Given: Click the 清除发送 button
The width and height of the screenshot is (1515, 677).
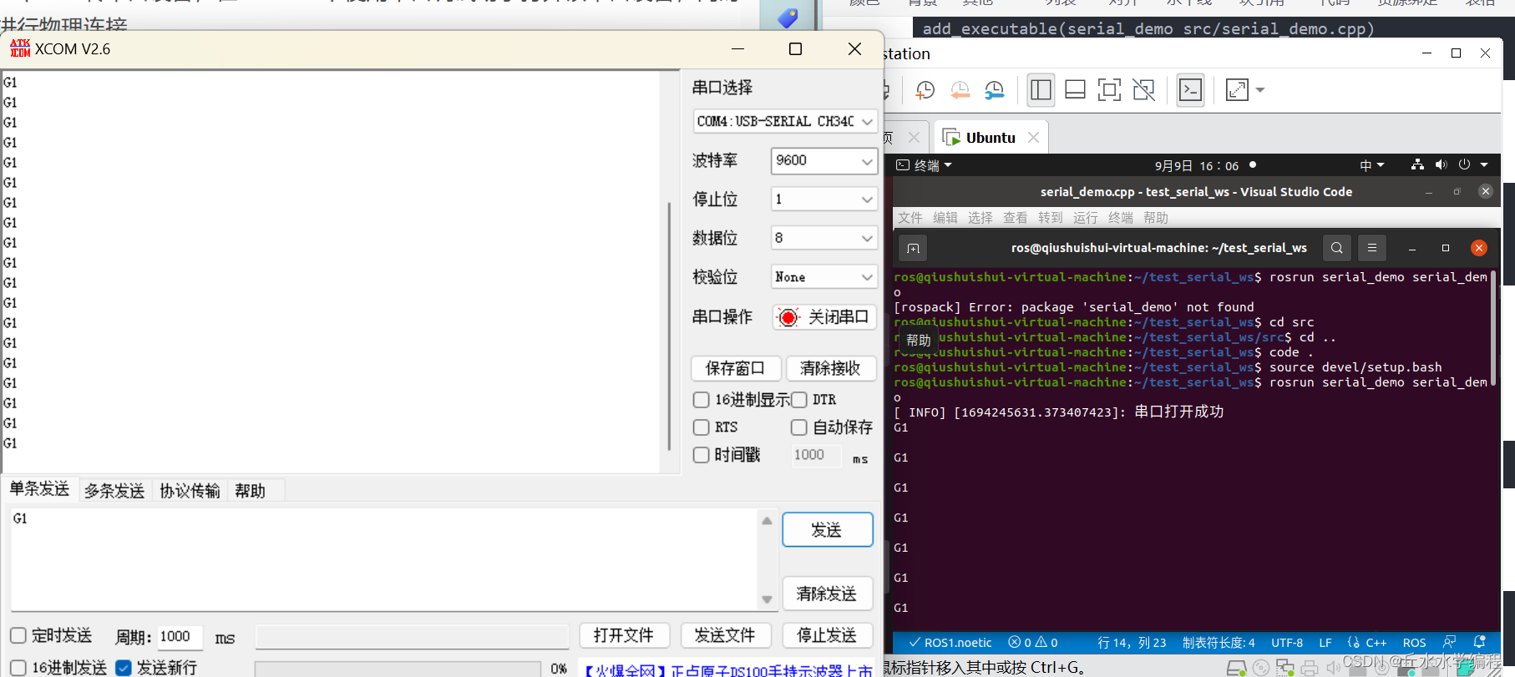Looking at the screenshot, I should tap(828, 594).
